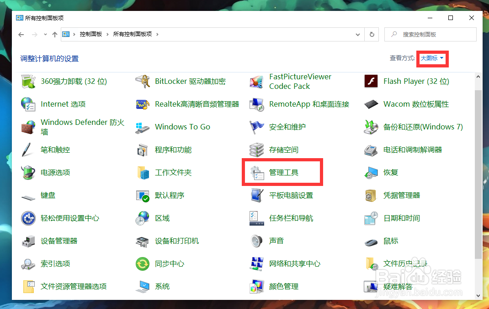Image resolution: width=489 pixels, height=309 pixels.
Task: Open 任务栏和导航 icon
Action: [x=257, y=218]
